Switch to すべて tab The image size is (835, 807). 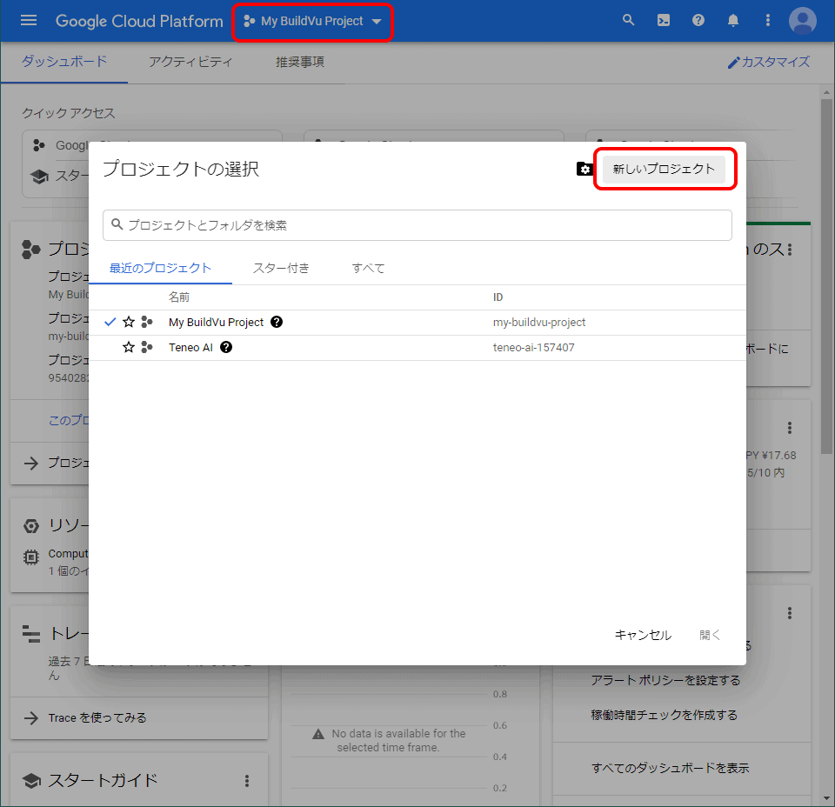[x=368, y=269]
